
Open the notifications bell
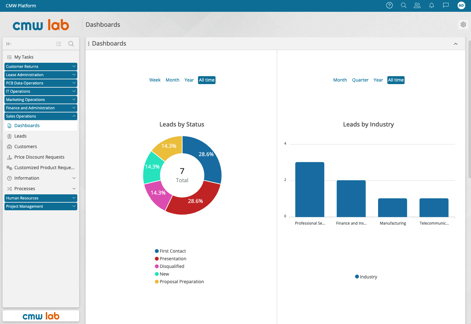point(431,5)
